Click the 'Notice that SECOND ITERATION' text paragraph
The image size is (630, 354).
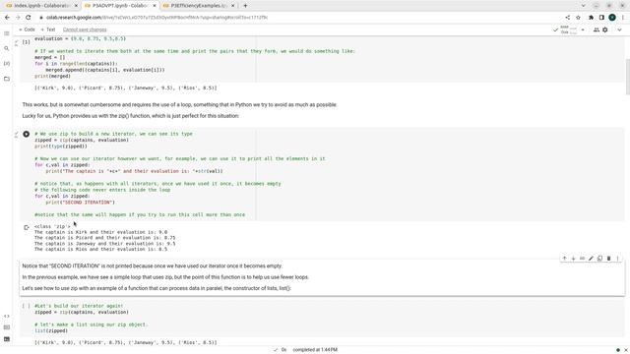[x=153, y=266]
